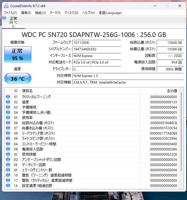This screenshot has width=187, height=200.
Task: Click status orb of row 0E データエラー回数
Action: click(8, 165)
